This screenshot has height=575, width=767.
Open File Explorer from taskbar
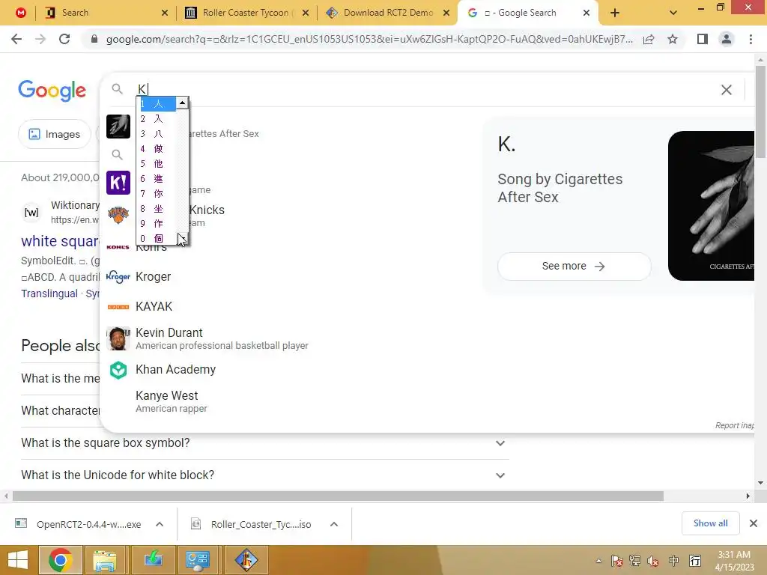click(x=105, y=560)
